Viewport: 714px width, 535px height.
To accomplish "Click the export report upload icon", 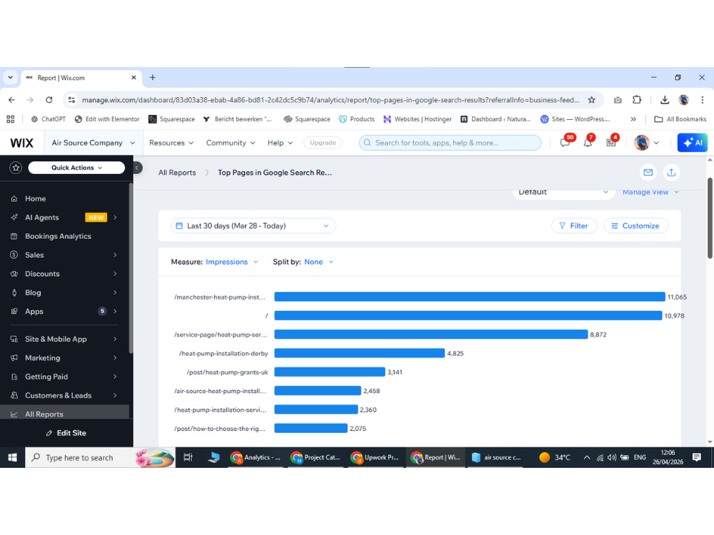I will click(671, 173).
